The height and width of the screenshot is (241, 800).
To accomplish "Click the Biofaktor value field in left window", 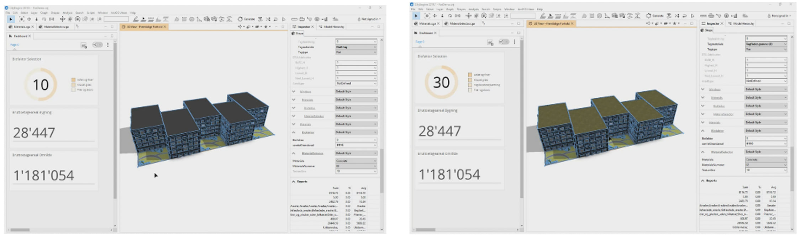I will (356, 140).
